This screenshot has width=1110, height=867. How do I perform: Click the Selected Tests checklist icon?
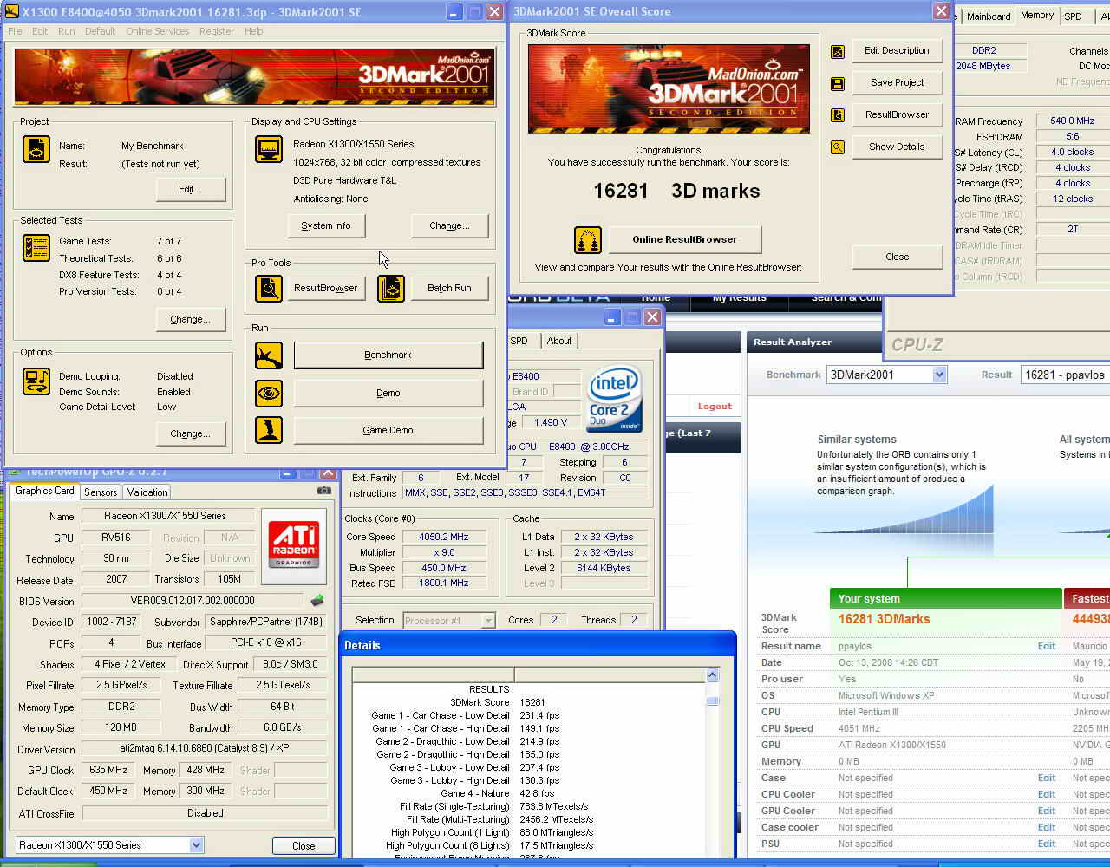36,248
